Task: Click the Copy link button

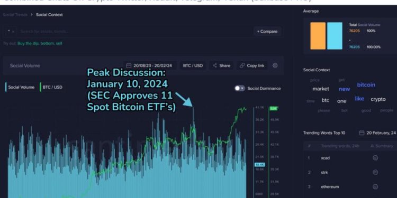Action: pos(252,65)
